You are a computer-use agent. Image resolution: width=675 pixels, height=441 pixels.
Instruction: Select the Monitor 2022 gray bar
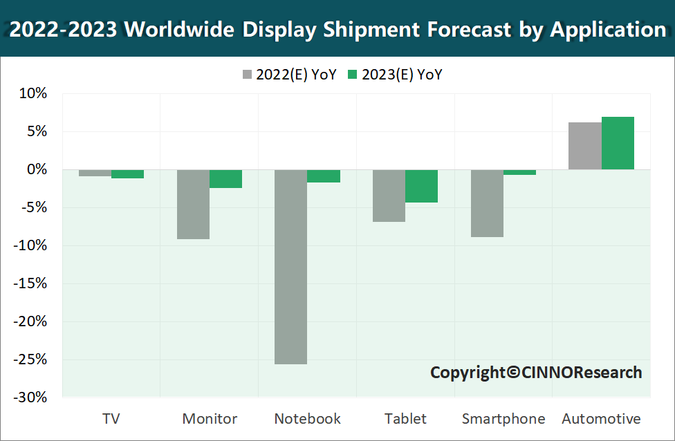(x=193, y=204)
